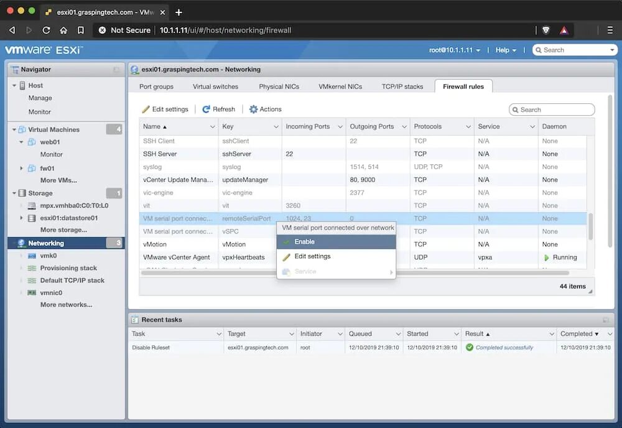
Task: Minimize the Recent tasks panel using its corner icon
Action: (606, 320)
